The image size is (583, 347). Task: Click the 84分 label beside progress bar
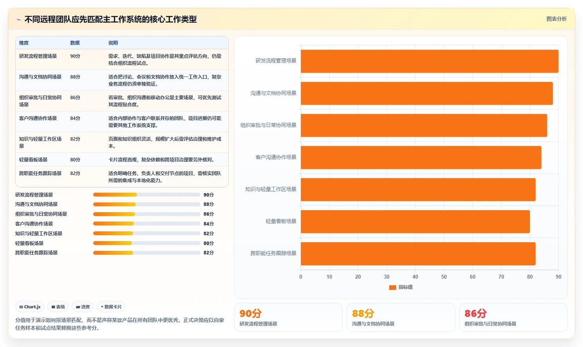click(x=209, y=224)
